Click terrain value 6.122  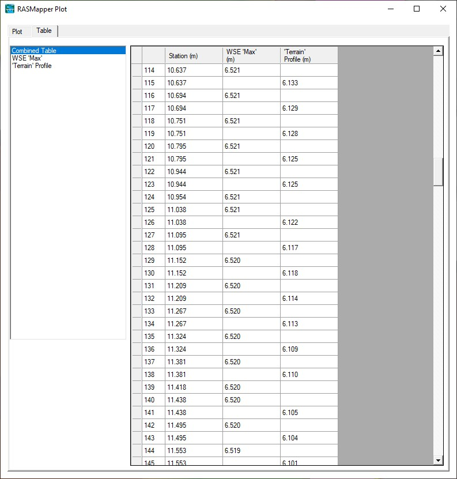pos(309,222)
